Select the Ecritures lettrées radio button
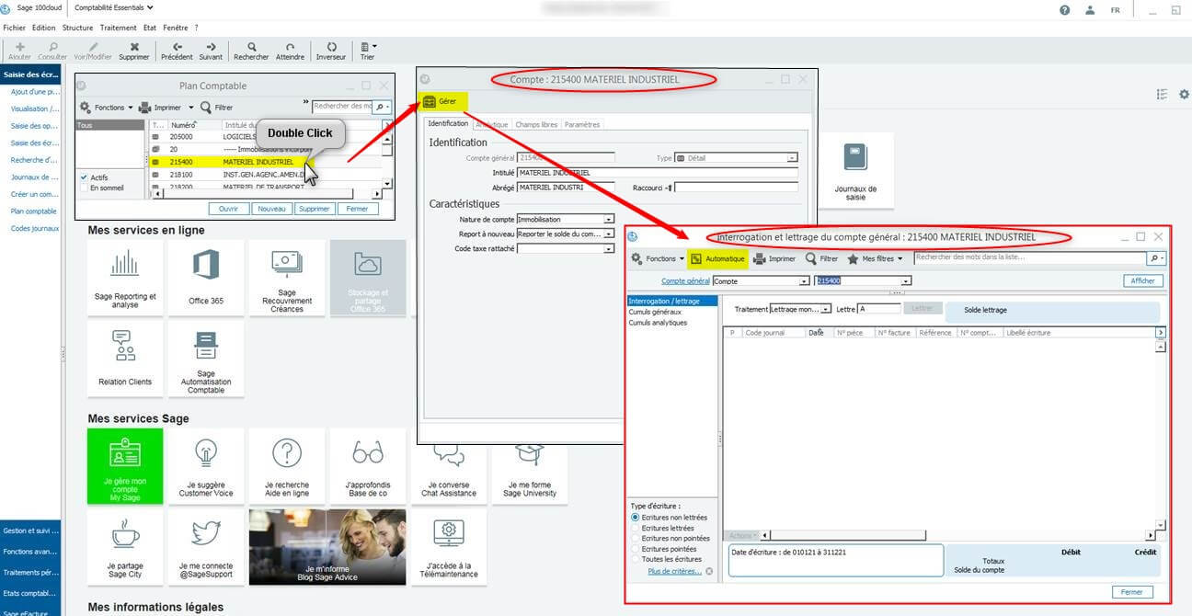 tap(635, 529)
